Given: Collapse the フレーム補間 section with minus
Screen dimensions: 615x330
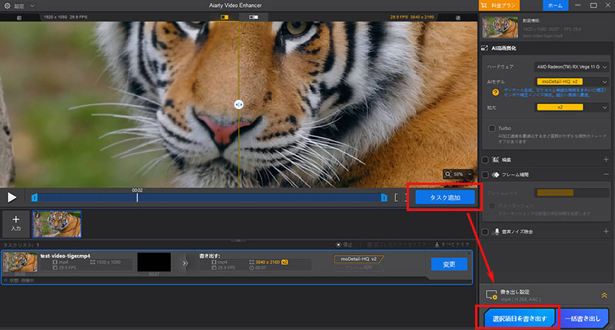Looking at the screenshot, I should click(606, 174).
